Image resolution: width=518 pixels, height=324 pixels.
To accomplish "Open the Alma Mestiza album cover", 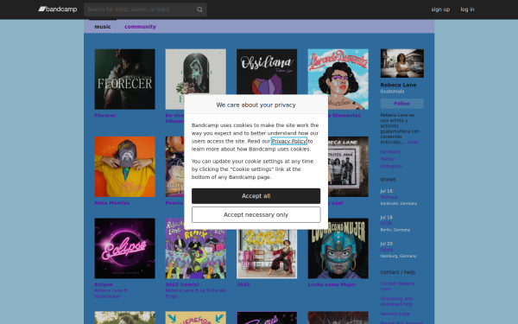I will (x=125, y=167).
